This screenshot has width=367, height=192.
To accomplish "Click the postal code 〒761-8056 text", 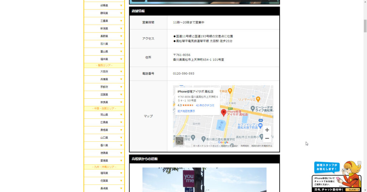I will (x=182, y=55).
